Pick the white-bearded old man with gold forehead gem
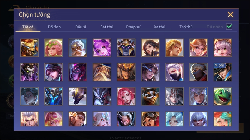Image resolution: width=250 pixels, height=140 pixels. (78, 48)
